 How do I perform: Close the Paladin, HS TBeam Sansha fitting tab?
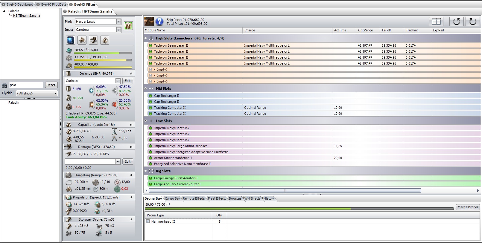pos(65,11)
